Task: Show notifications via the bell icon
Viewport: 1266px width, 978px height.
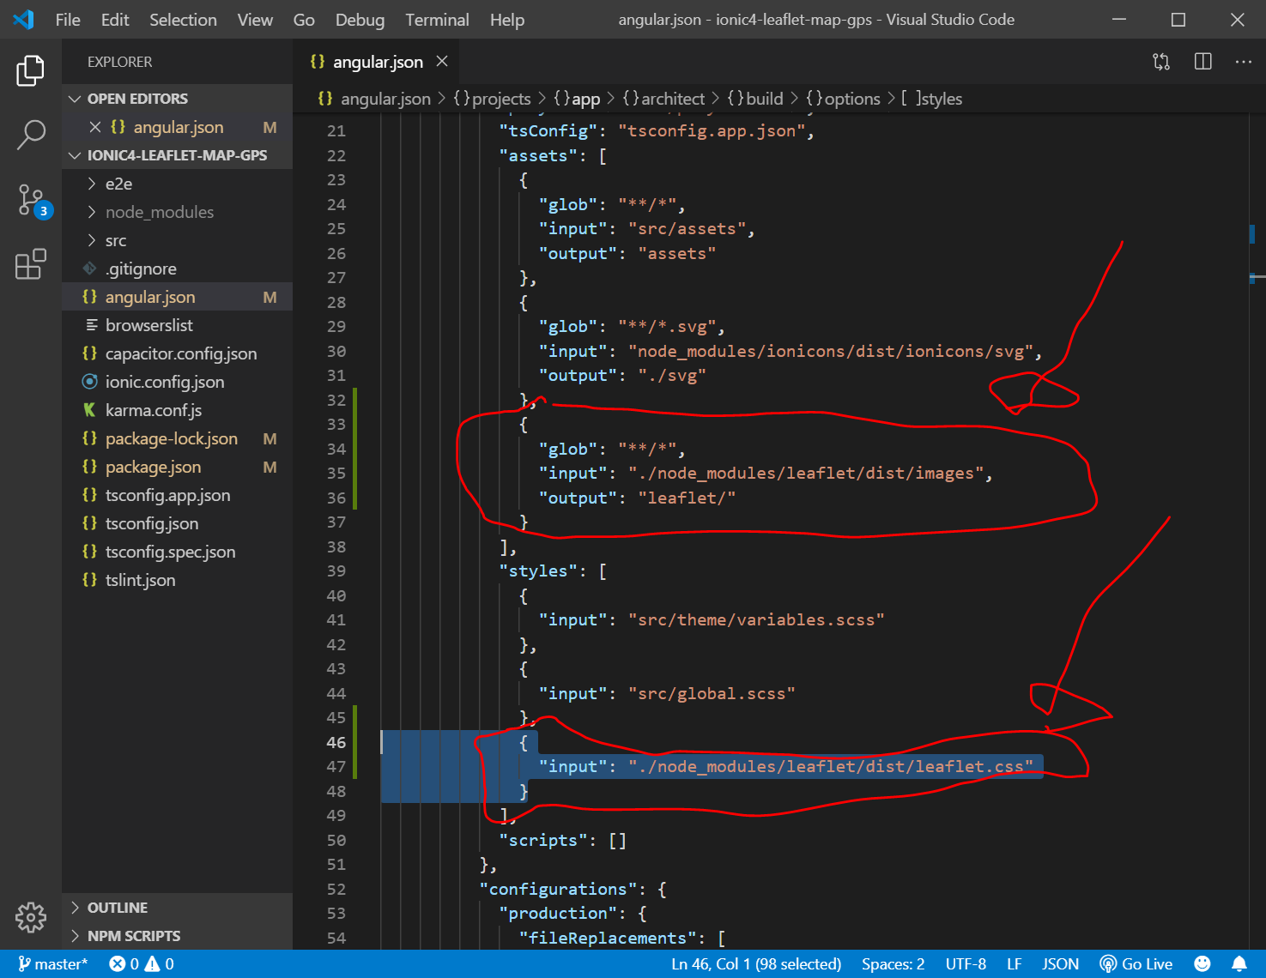Action: [x=1239, y=963]
